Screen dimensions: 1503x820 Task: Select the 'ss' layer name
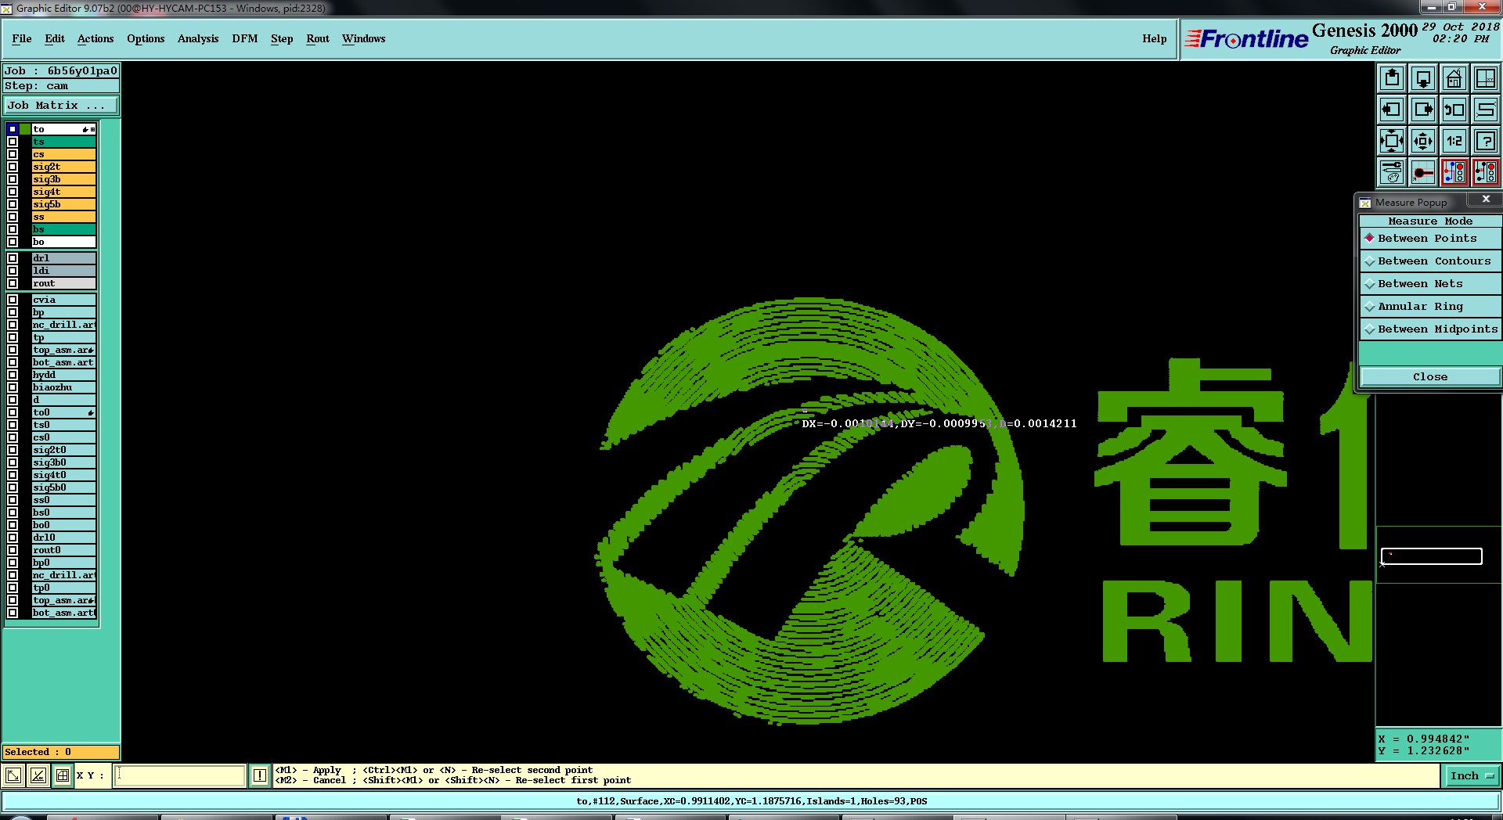click(x=63, y=217)
